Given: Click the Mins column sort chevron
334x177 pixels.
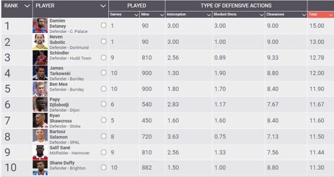Looking at the screenshot, I should coord(162,15).
